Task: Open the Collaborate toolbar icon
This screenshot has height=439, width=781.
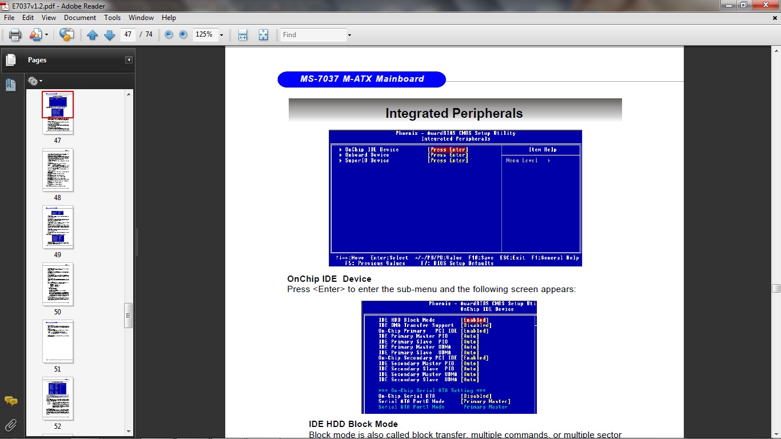Action: coord(35,35)
